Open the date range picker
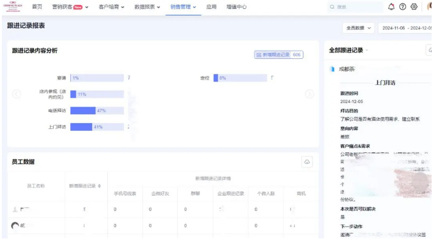The height and width of the screenshot is (242, 440). (x=408, y=27)
